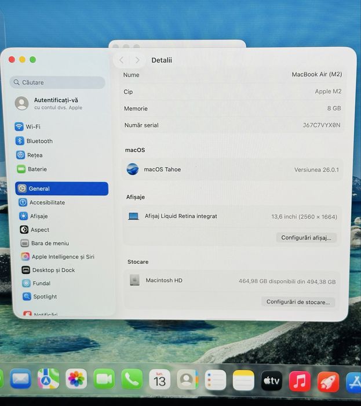The image size is (361, 406).
Task: Select Rețea in the sidebar
Action: point(30,155)
